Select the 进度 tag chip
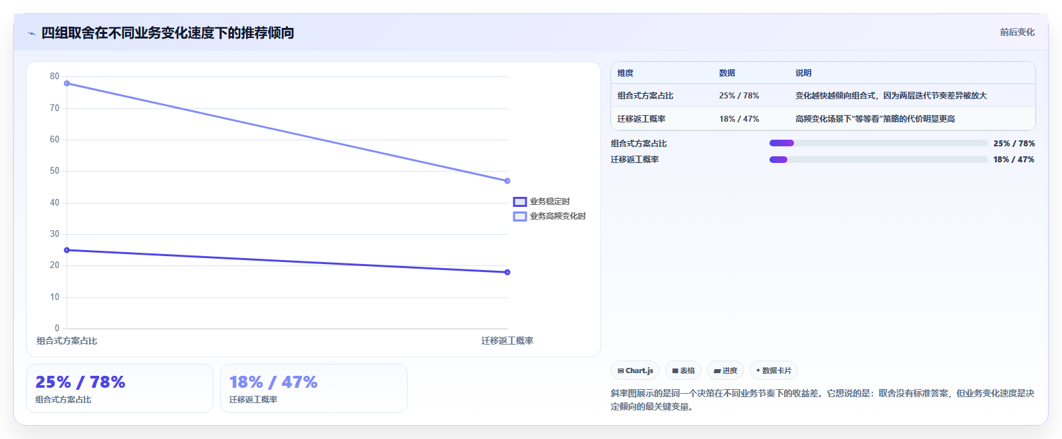Screen dimensions: 1062x439 pos(726,370)
